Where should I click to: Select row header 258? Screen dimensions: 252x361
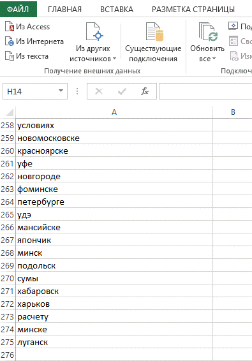tap(8, 125)
